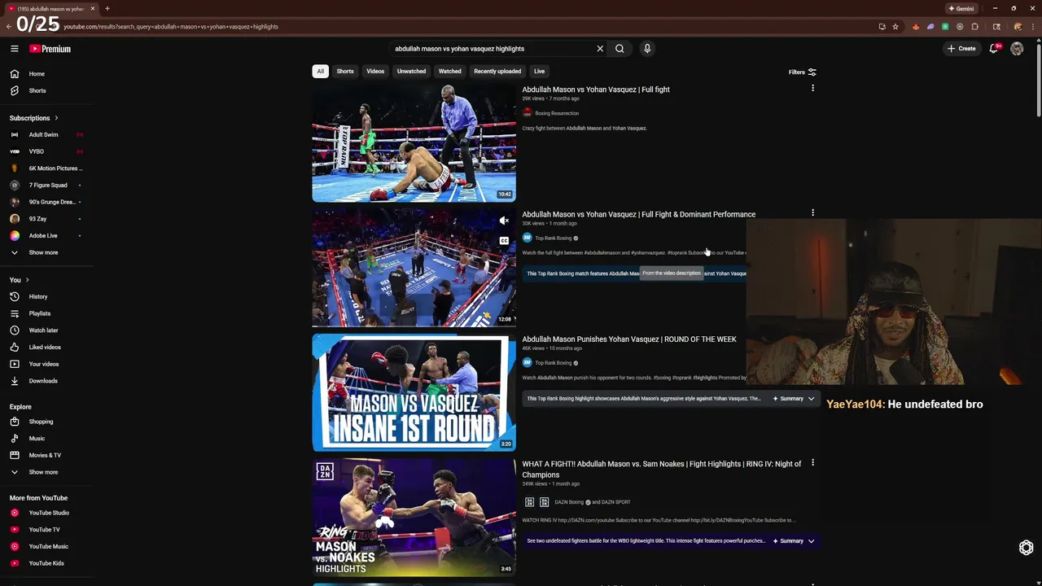Open 'Full Fight & Dominant Performance' video title

(x=638, y=214)
